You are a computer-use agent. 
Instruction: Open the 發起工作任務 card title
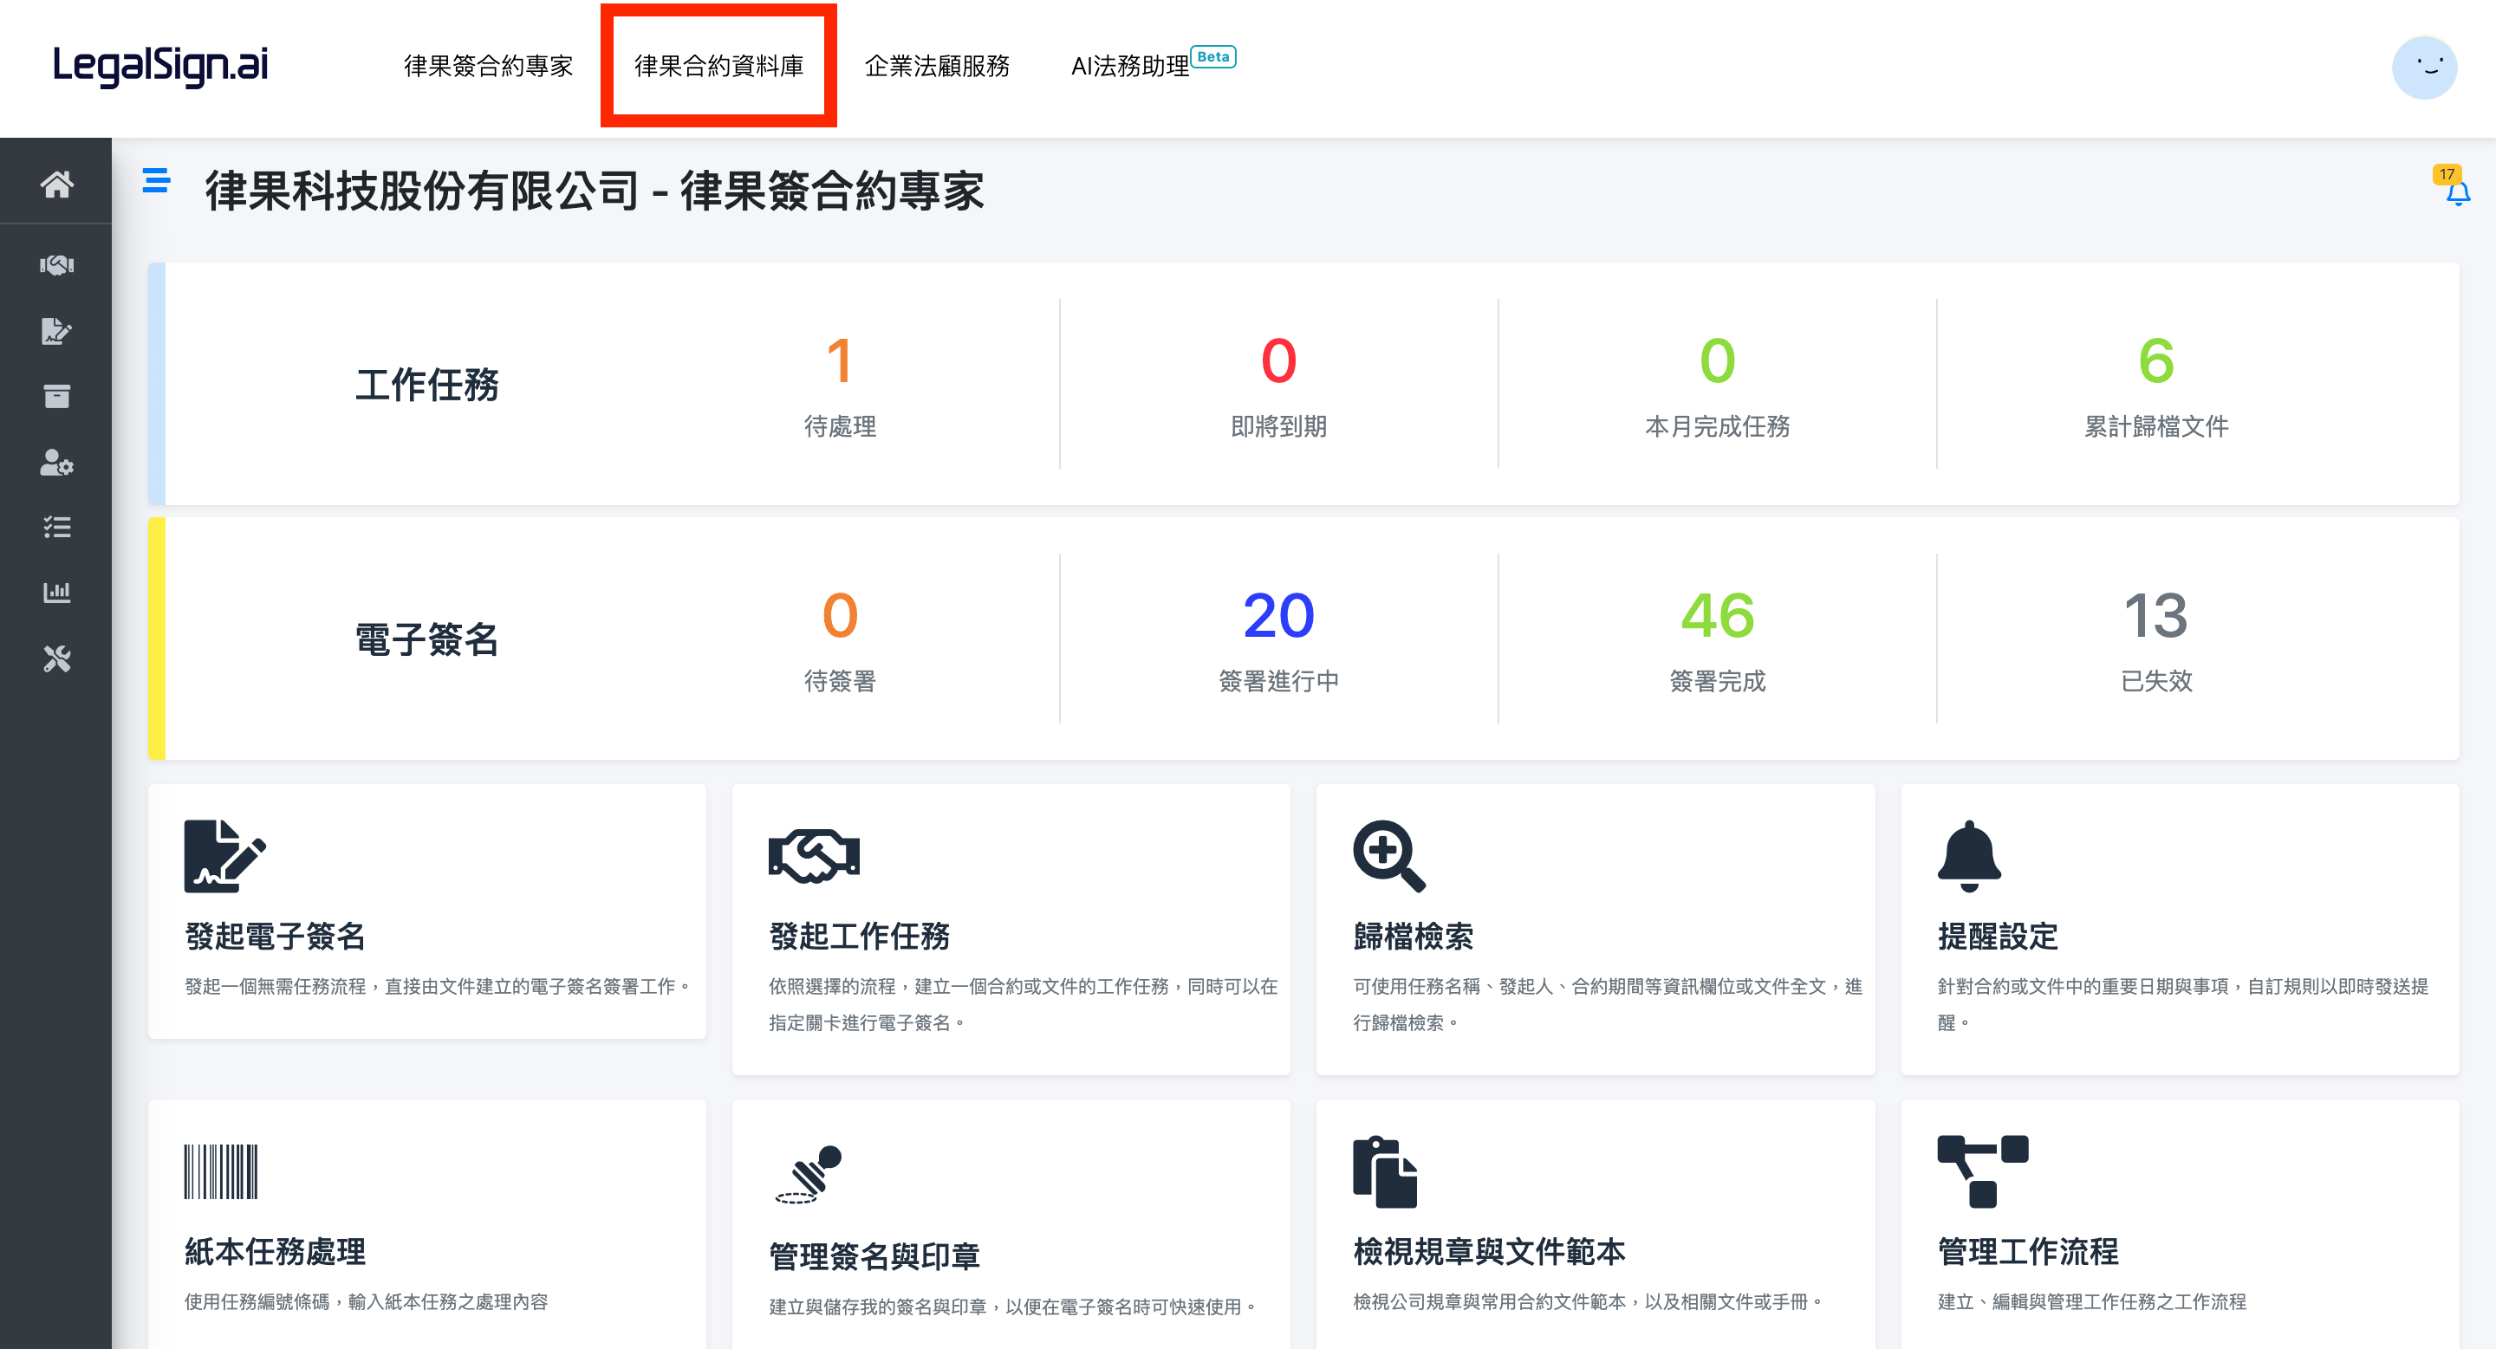click(859, 936)
